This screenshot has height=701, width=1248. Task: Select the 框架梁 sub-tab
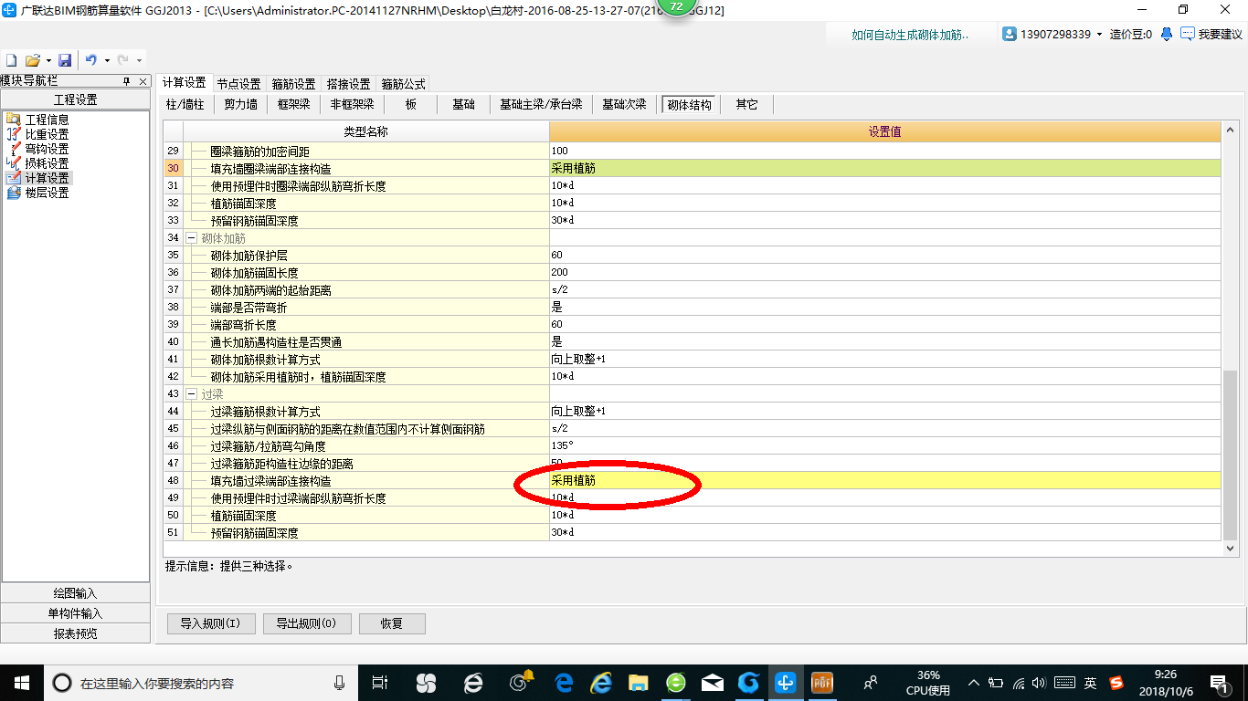pos(294,104)
